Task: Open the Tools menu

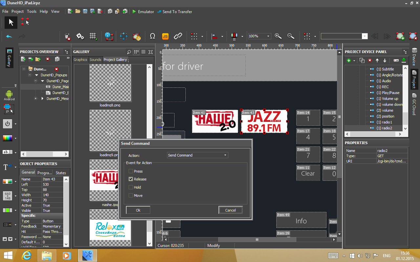Action: click(x=32, y=11)
